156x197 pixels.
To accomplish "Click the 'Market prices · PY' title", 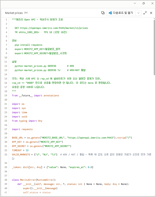I will click(16, 13).
